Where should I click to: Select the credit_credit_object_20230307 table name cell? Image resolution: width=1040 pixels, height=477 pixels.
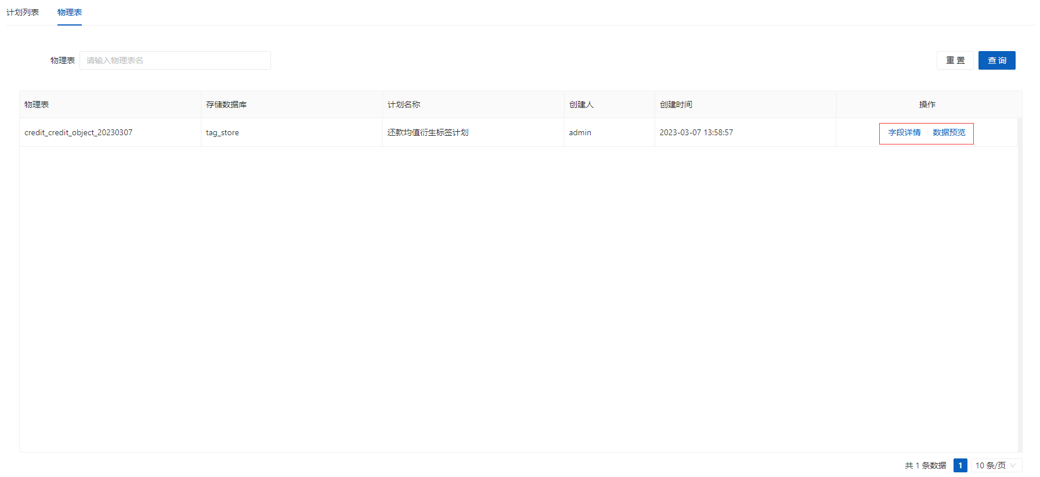point(78,133)
